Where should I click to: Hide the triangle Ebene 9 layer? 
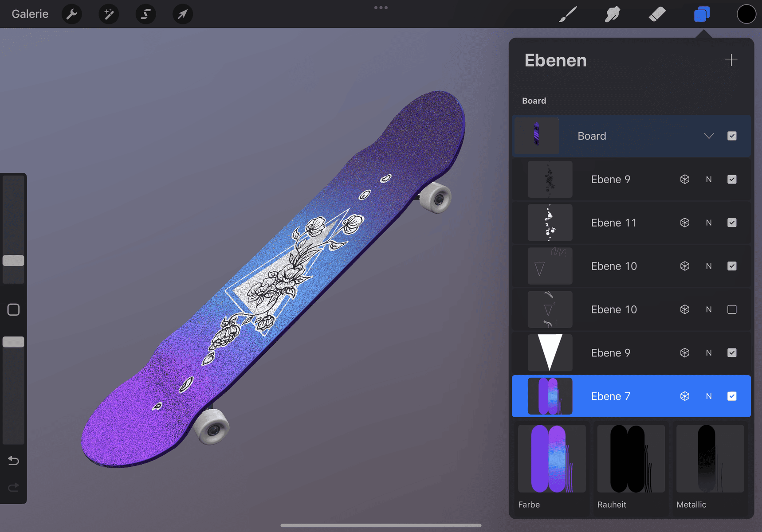pos(732,353)
